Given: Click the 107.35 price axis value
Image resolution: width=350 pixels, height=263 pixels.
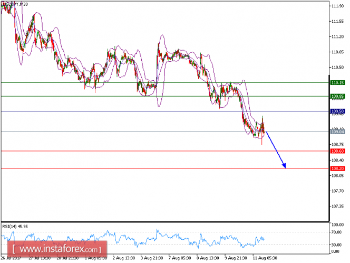Looking at the screenshot, I should pos(337,206).
